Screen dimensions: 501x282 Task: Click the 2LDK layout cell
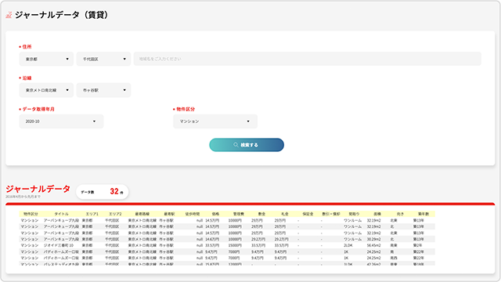coord(348,245)
